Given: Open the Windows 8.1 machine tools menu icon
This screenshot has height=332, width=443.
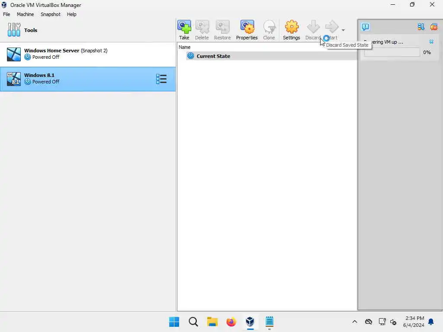Looking at the screenshot, I should point(161,79).
